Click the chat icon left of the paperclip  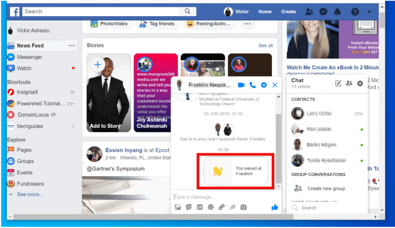pyautogui.click(x=221, y=207)
